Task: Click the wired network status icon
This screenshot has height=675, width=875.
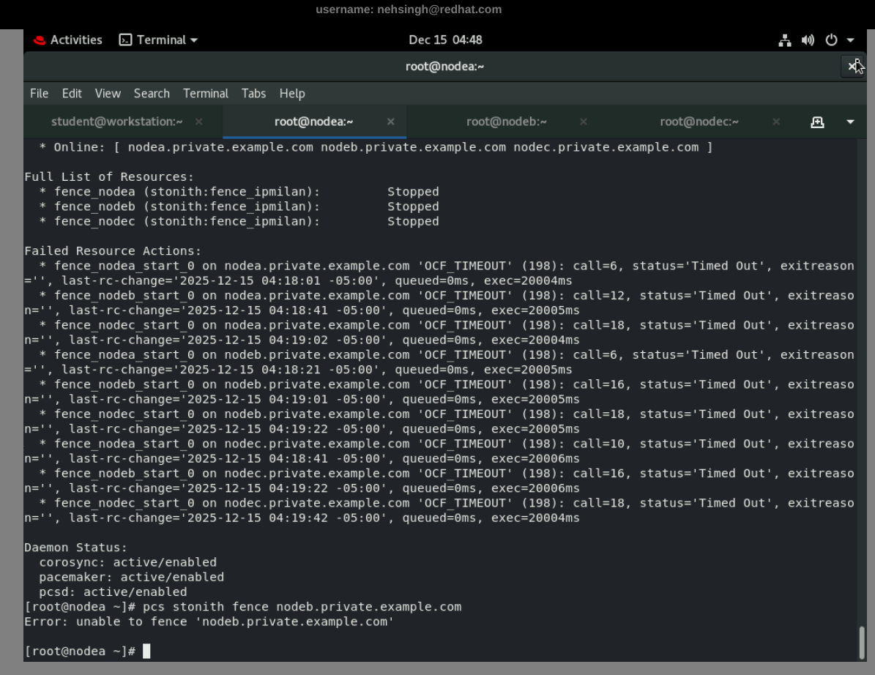Action: point(785,40)
